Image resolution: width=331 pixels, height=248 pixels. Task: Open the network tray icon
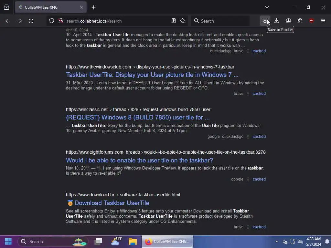(292, 242)
